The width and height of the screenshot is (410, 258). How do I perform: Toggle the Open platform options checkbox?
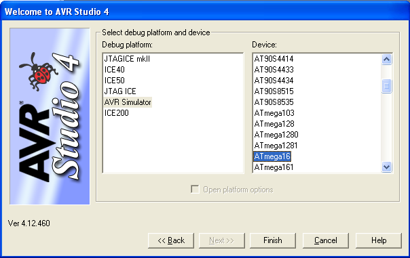point(195,190)
